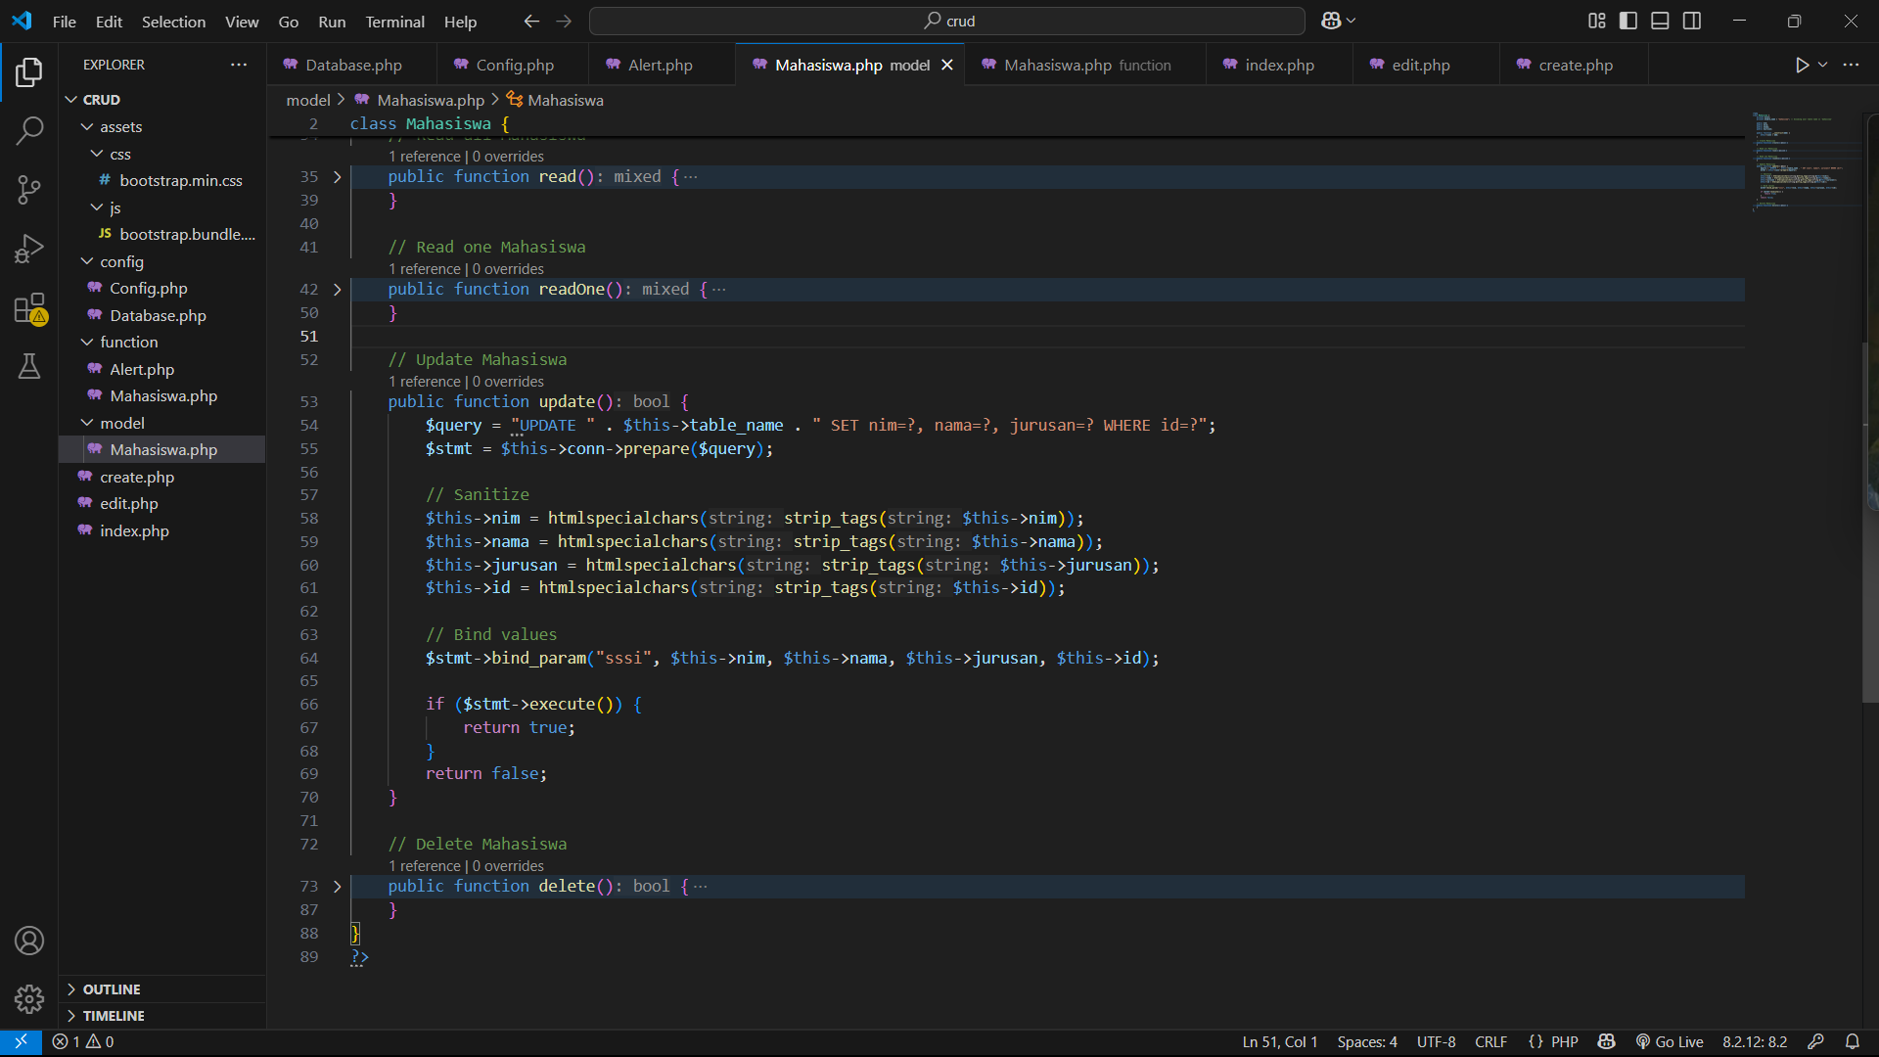This screenshot has height=1057, width=1879.
Task: Toggle the secondary side bar layout button
Action: 1692,21
